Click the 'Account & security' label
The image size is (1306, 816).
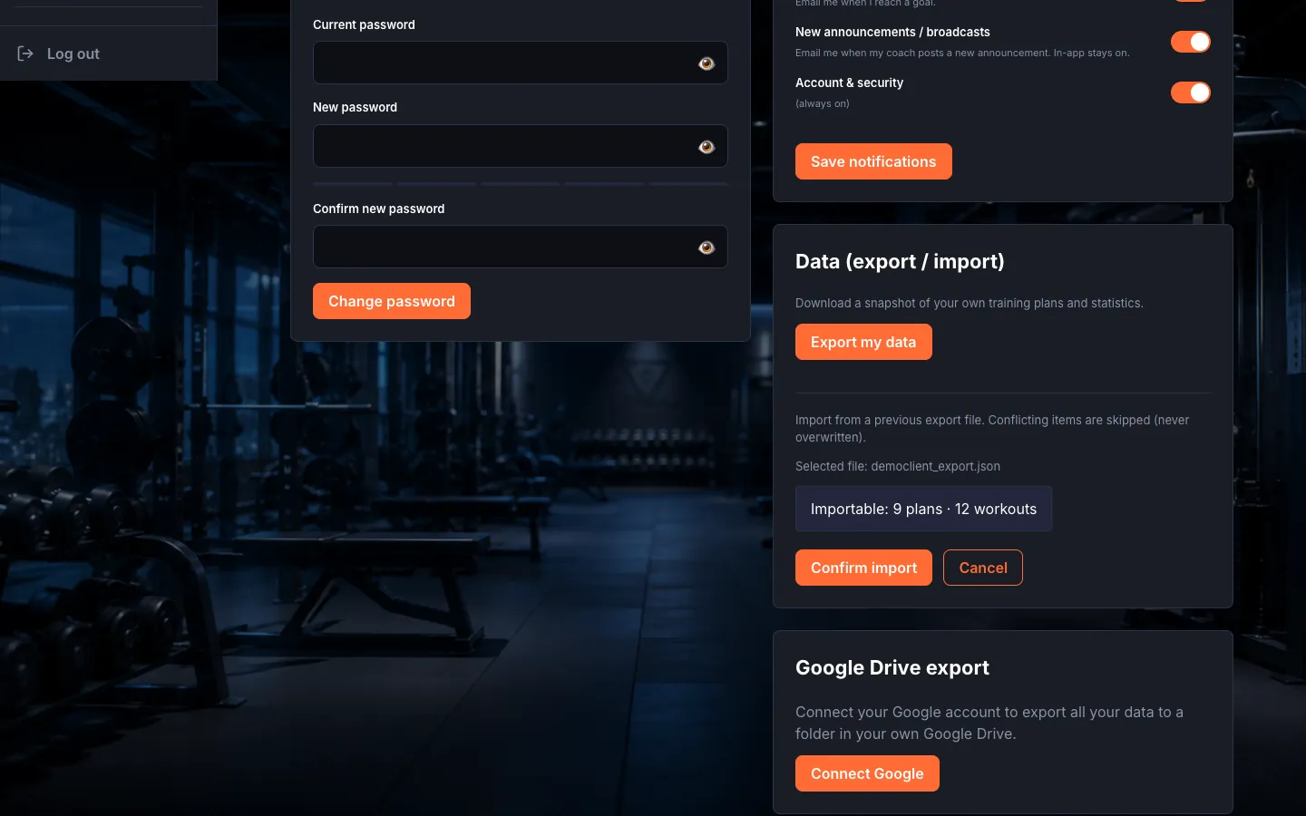(849, 83)
